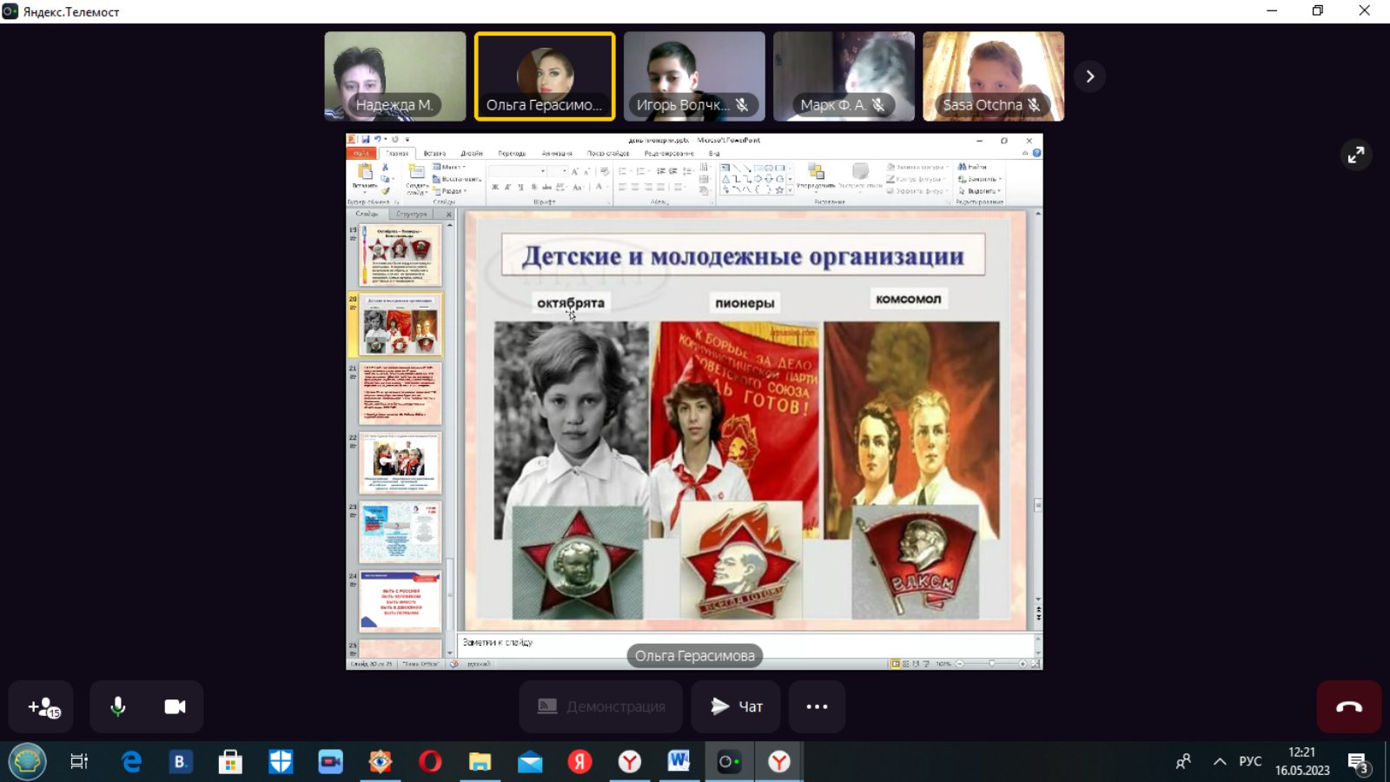Image resolution: width=1390 pixels, height=782 pixels.
Task: Click the fit slide to window icon
Action: pos(1036,664)
